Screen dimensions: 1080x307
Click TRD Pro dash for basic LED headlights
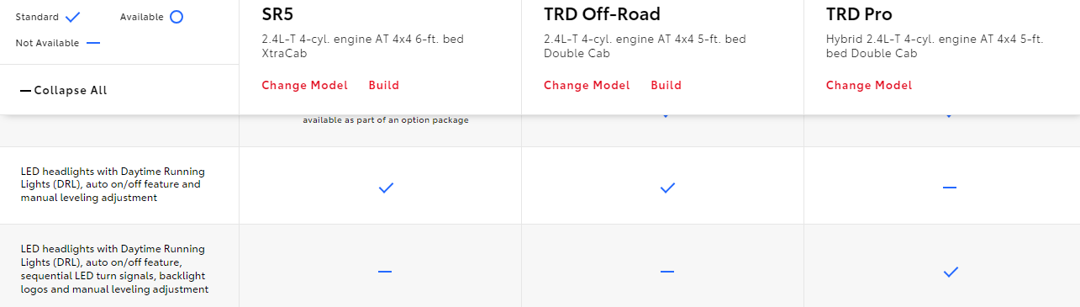[x=950, y=188]
